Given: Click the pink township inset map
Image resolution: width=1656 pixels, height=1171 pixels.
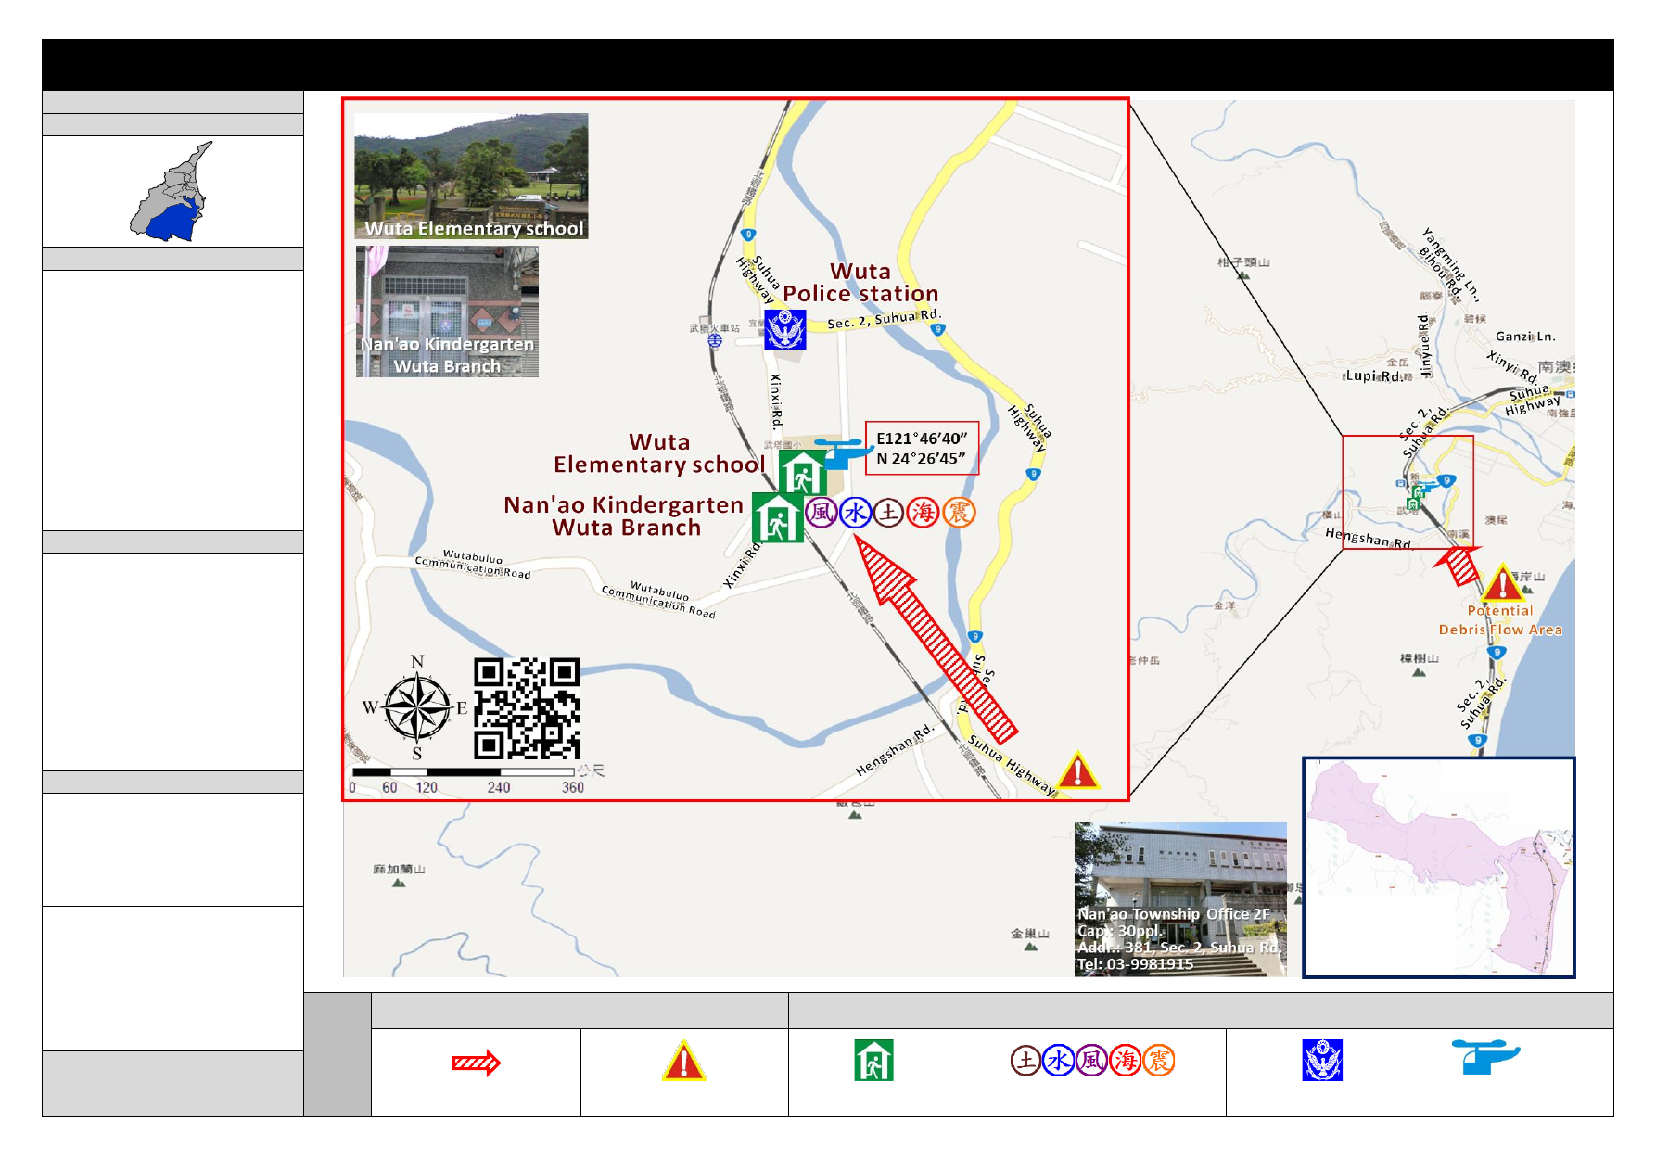Looking at the screenshot, I should click(1439, 868).
